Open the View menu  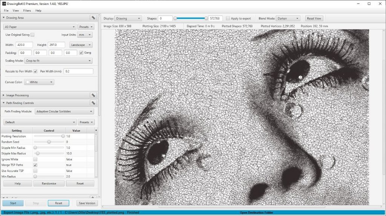16,11
